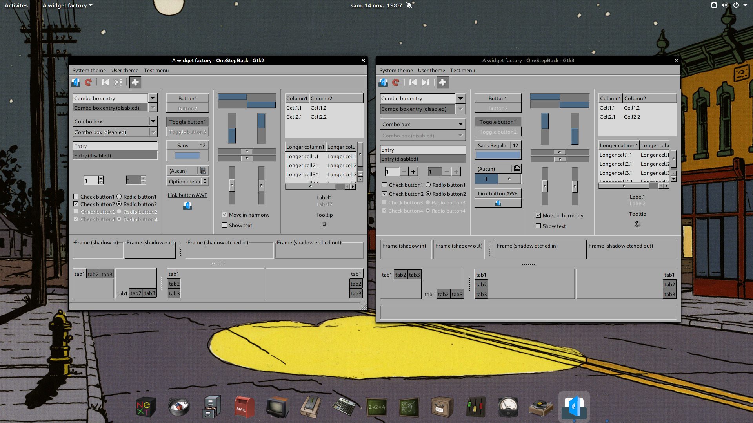753x423 pixels.
Task: Click the blue color swatch button in Gtk2
Action: click(x=187, y=155)
